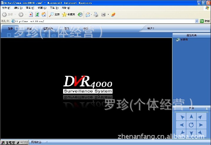Collapse the PTZ panel with chevron
This screenshot has width=211, height=145.
pyautogui.click(x=207, y=109)
